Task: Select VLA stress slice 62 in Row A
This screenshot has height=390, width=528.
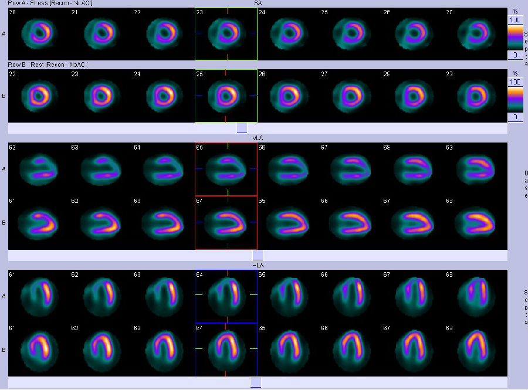Action: click(101, 168)
